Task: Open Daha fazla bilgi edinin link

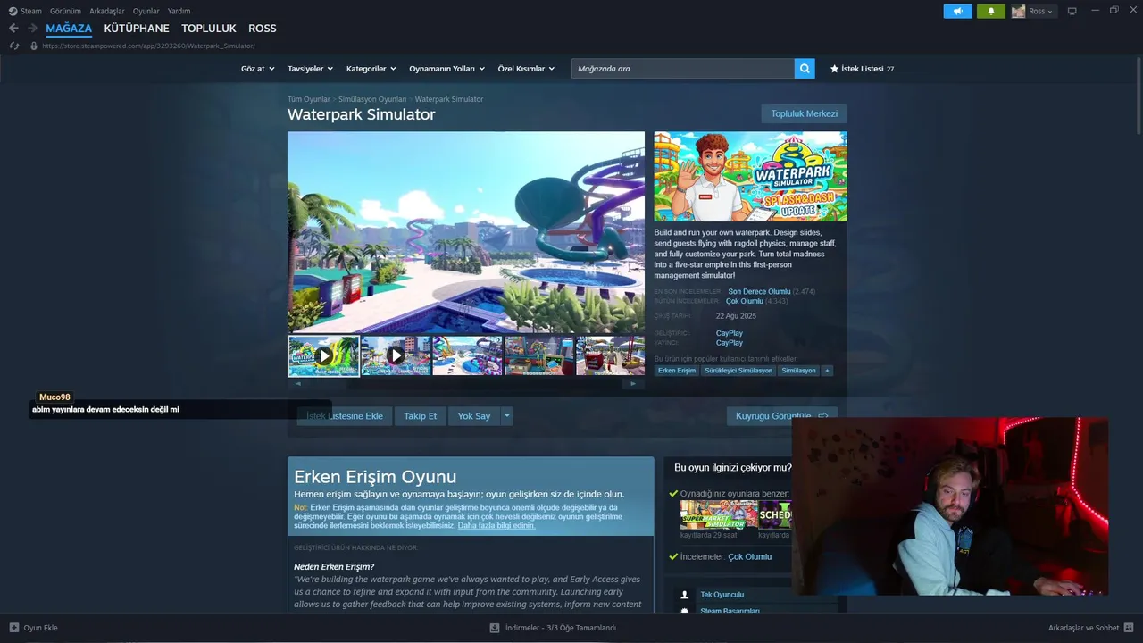Action: 496,526
